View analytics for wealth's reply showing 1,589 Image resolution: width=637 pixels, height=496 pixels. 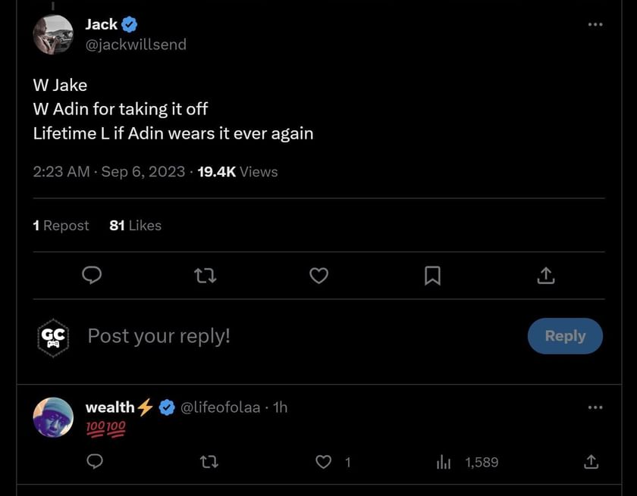tap(444, 461)
